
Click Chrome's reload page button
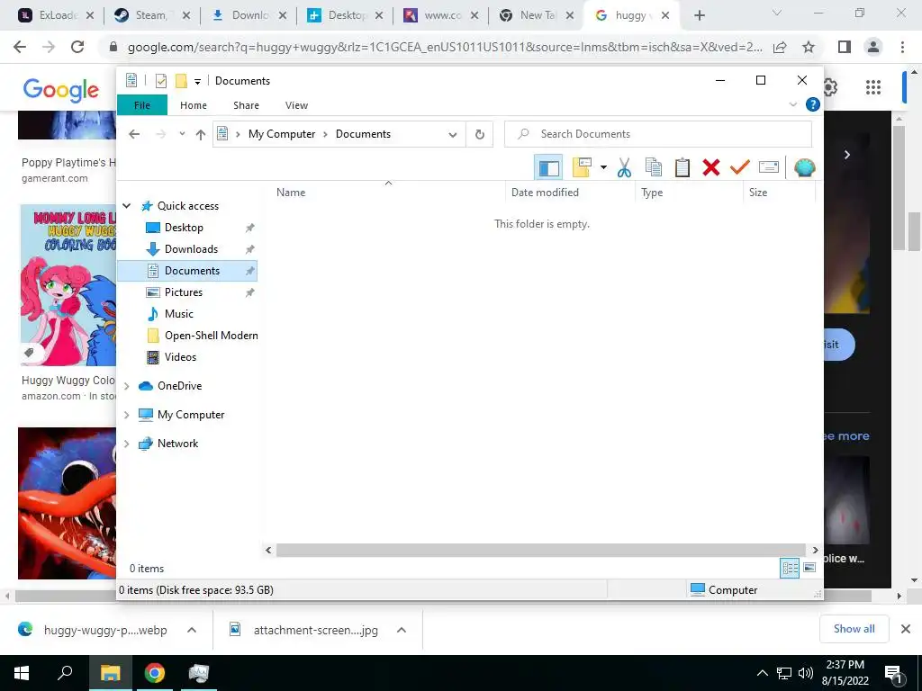pyautogui.click(x=77, y=47)
